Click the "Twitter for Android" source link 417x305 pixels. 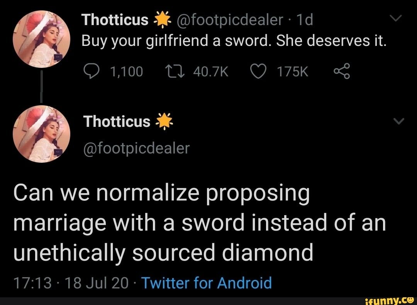click(207, 283)
